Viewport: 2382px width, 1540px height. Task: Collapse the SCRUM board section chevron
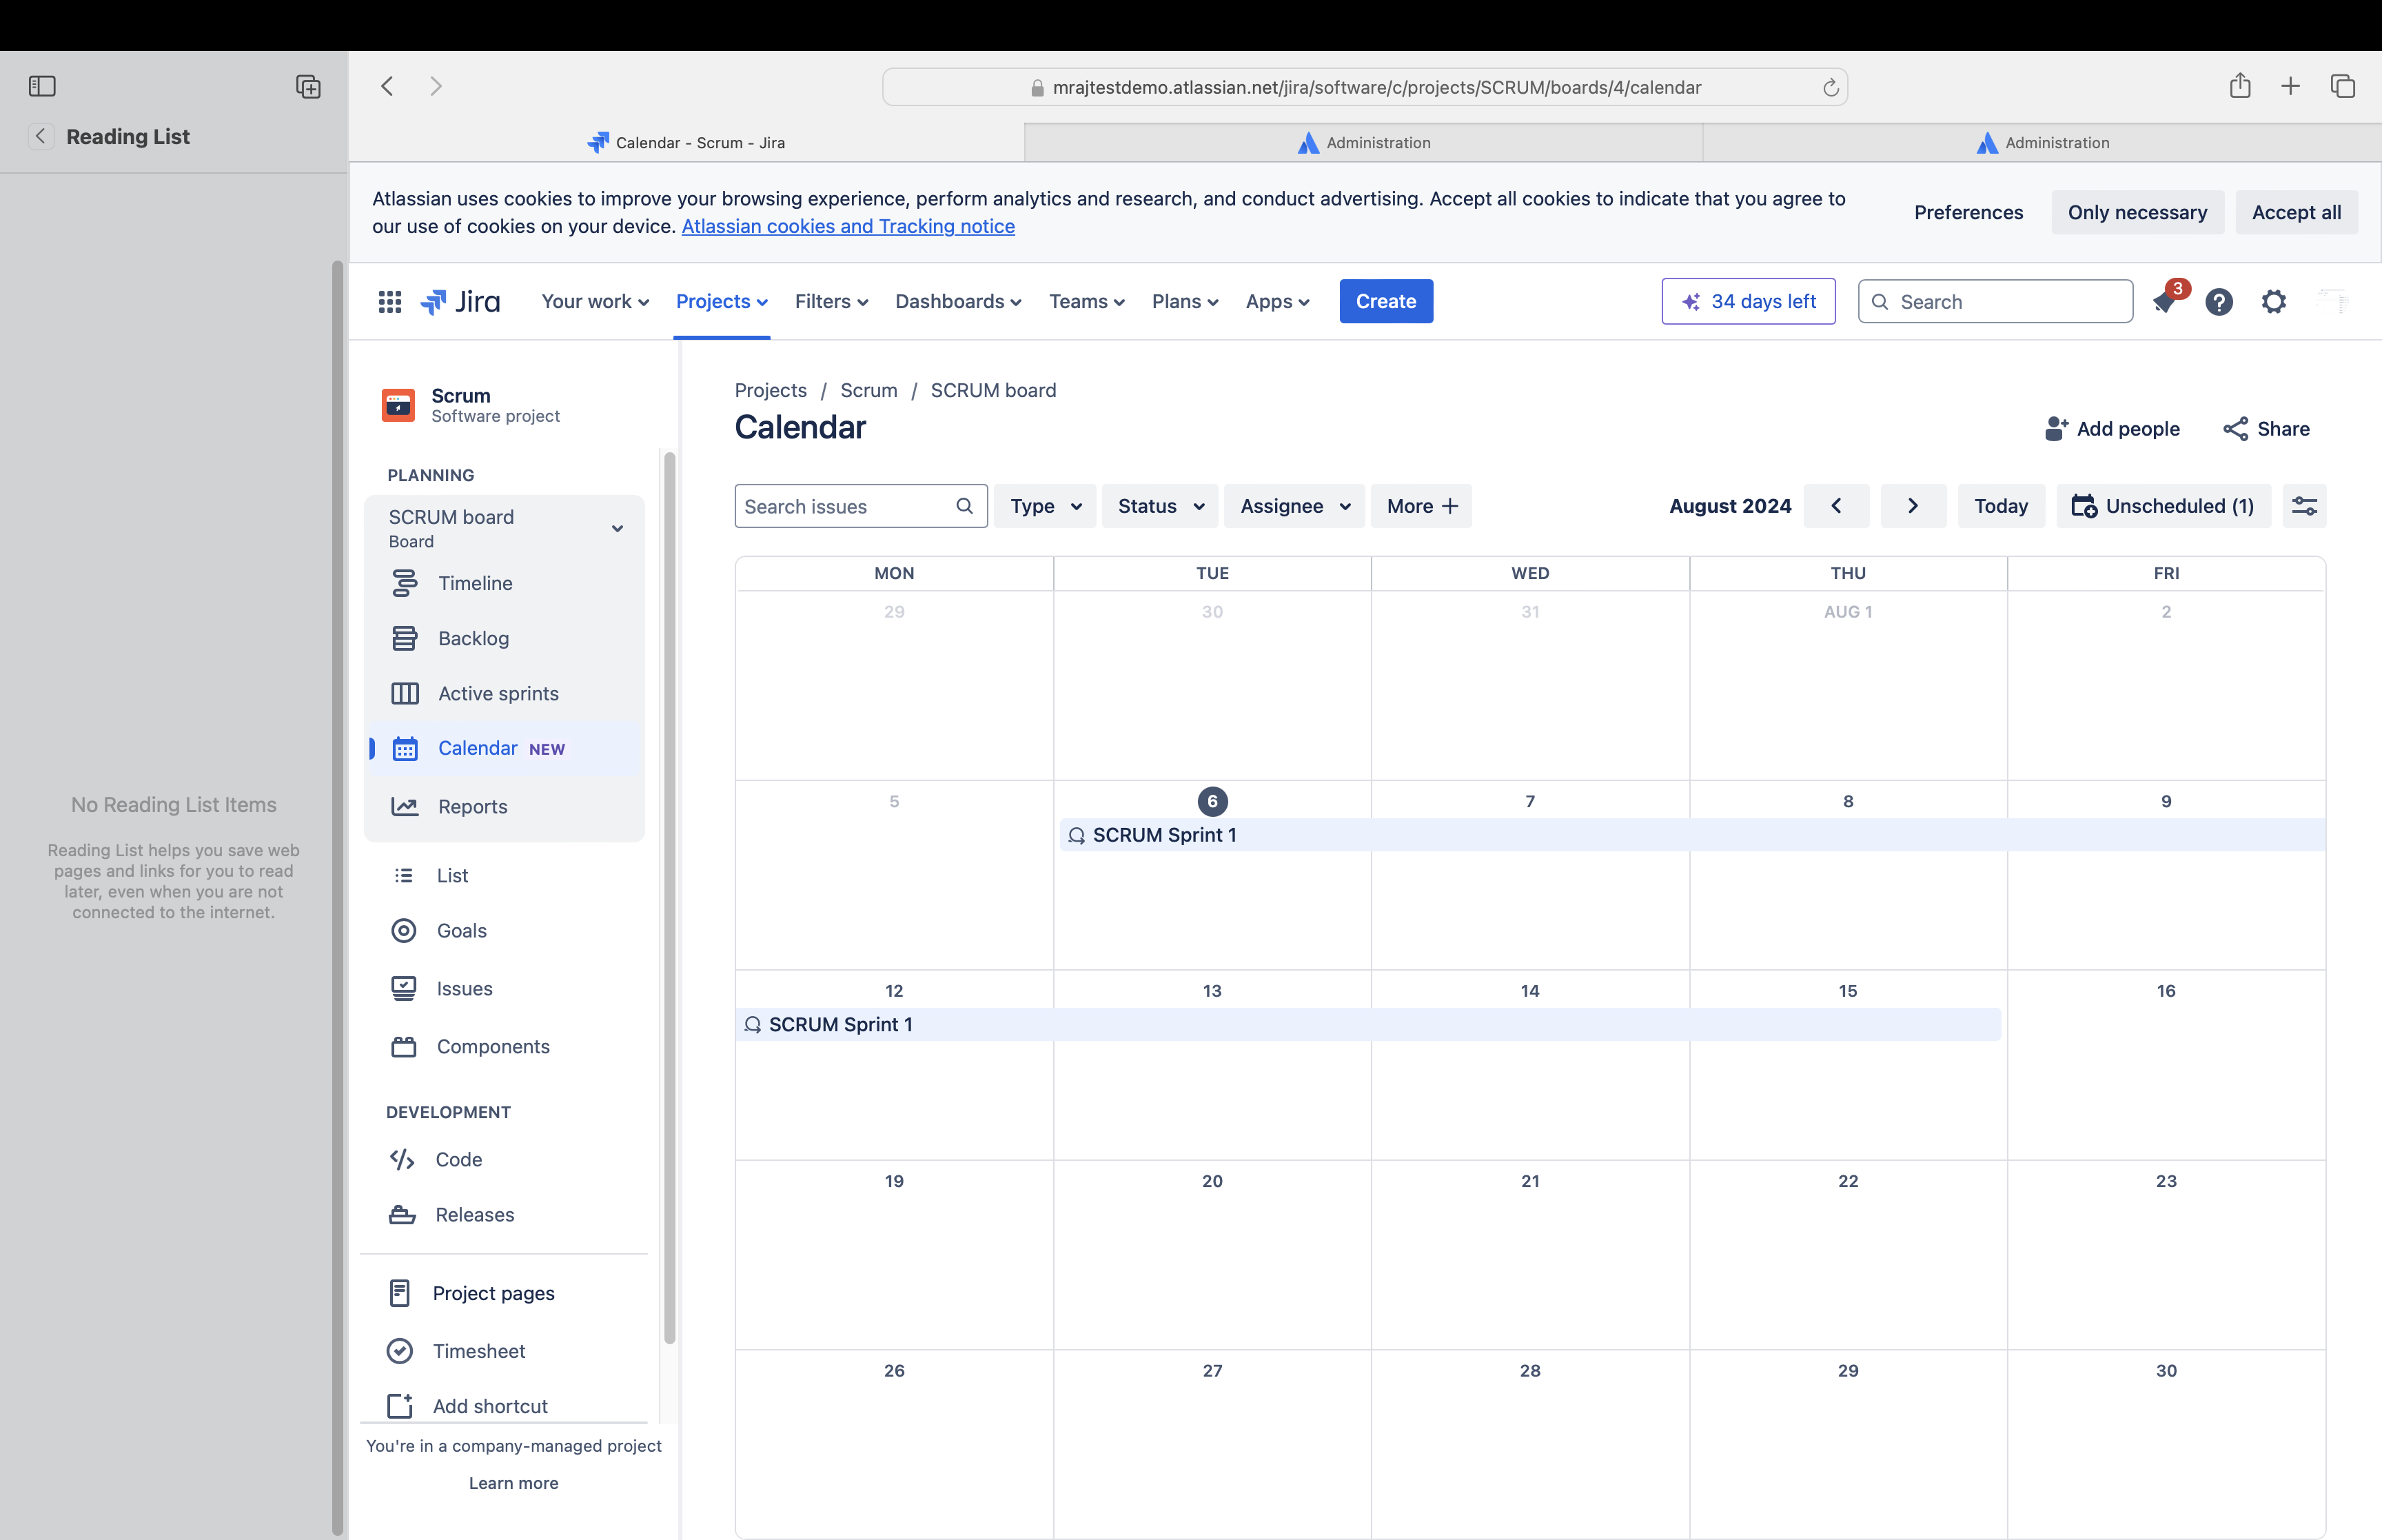pyautogui.click(x=618, y=528)
